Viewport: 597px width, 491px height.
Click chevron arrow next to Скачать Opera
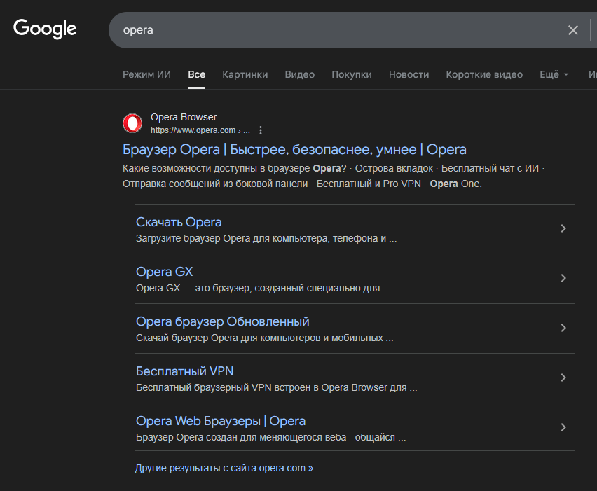click(563, 228)
